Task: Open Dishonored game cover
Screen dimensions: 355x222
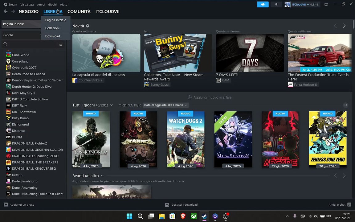Action: pos(91,139)
